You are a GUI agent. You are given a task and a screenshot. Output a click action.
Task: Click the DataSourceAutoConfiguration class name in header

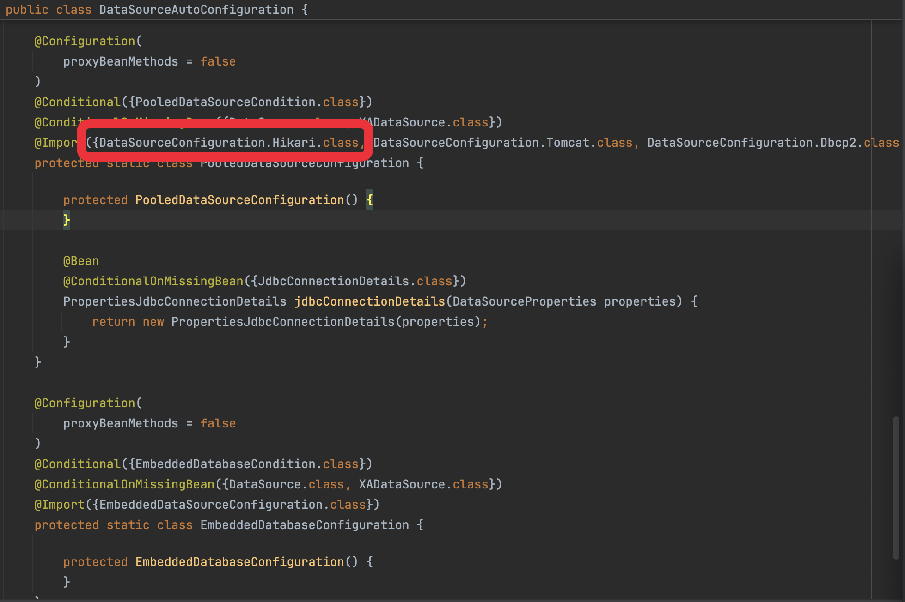196,10
